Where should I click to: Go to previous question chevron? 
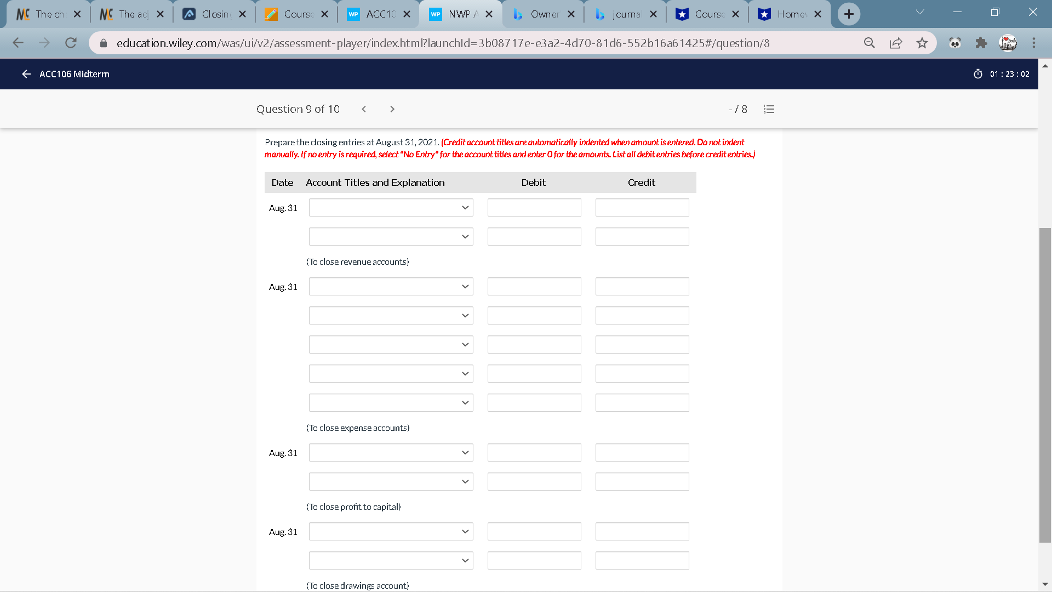tap(364, 109)
